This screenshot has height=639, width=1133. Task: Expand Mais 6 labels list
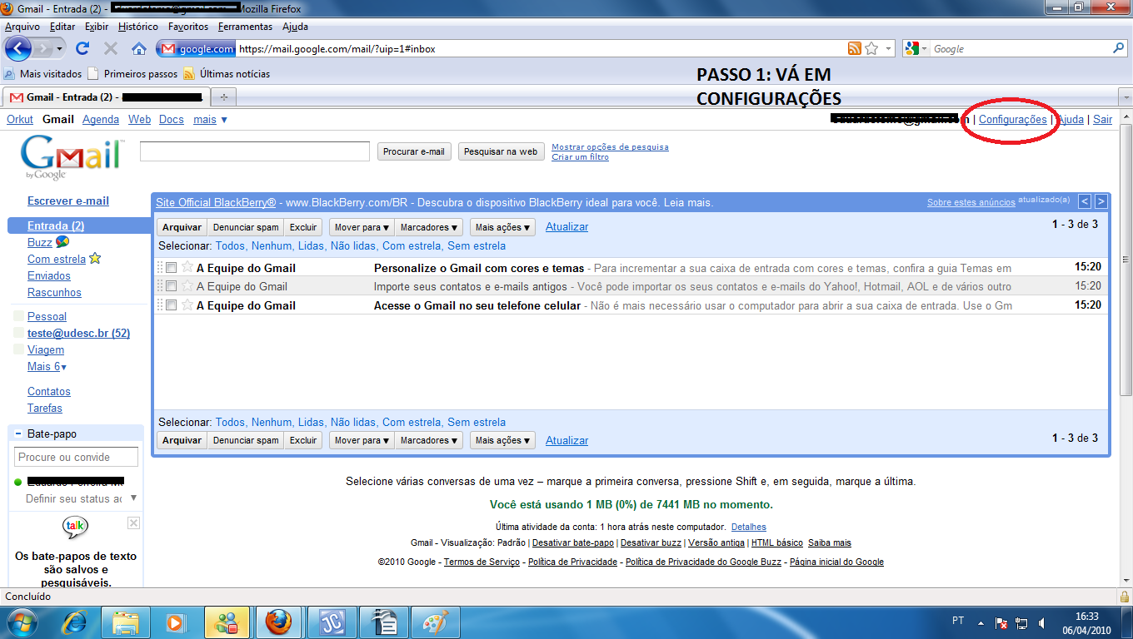point(47,367)
